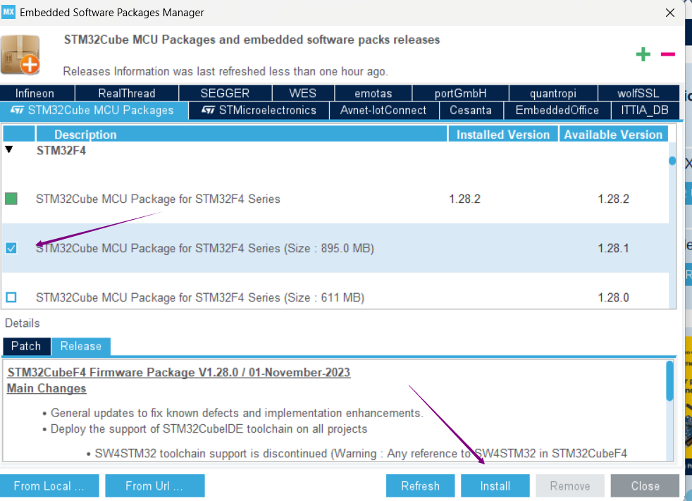Collapse the STM32F4 tree node

(x=9, y=149)
